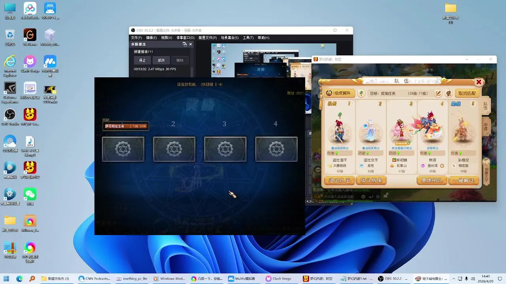Select reward card number 2
Viewport: 506px width, 284px height.
point(174,149)
